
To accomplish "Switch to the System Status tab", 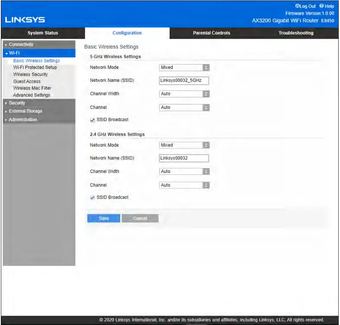I will 42,33.
